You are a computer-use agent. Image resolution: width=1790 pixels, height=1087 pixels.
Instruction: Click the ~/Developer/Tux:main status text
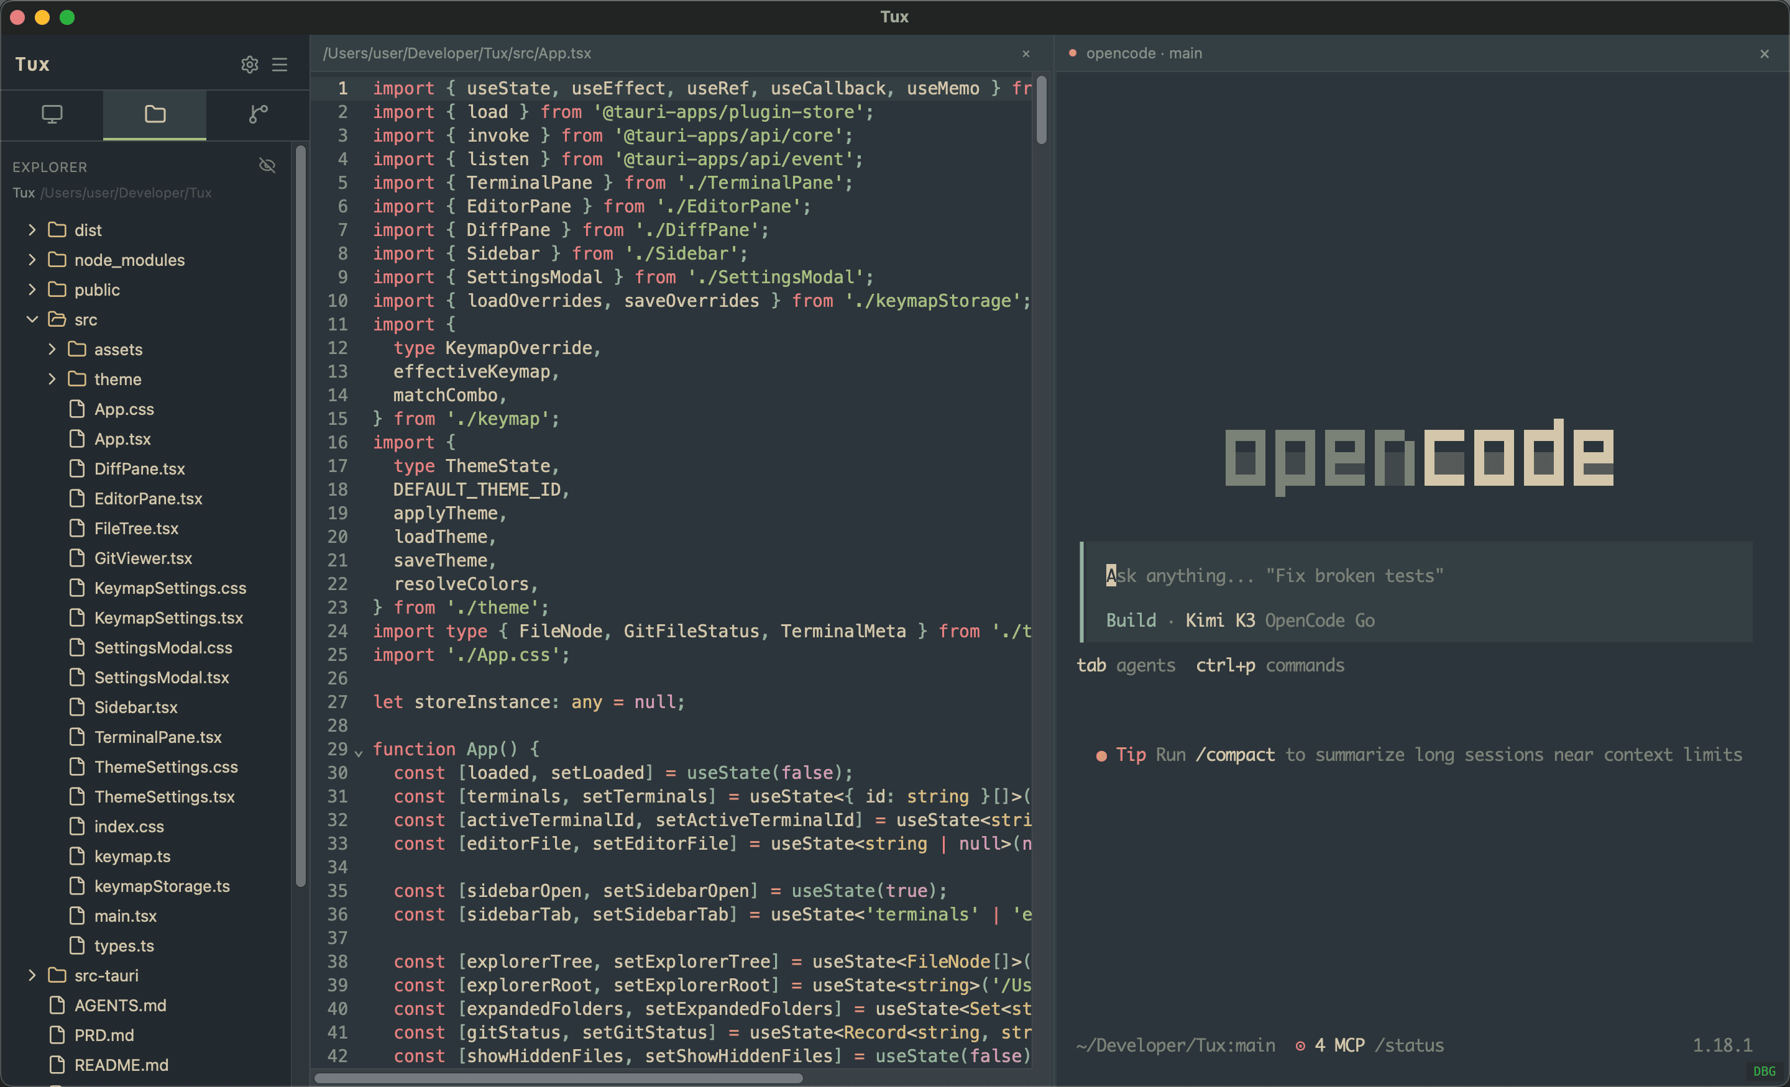[x=1175, y=1045]
